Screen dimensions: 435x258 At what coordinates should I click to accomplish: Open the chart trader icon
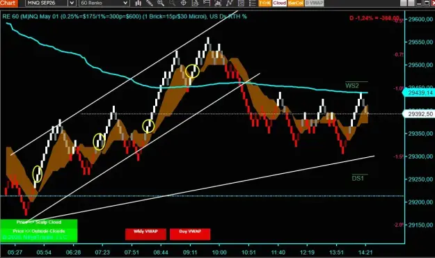(x=207, y=3)
